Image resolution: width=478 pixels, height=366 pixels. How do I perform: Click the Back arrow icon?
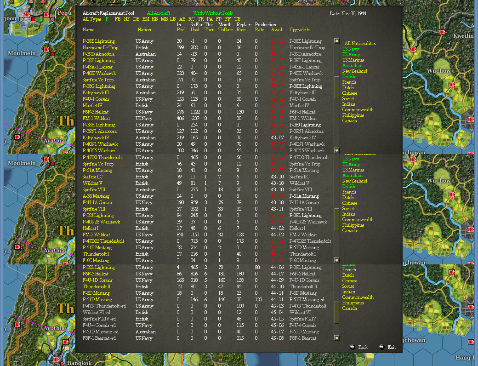click(x=353, y=347)
